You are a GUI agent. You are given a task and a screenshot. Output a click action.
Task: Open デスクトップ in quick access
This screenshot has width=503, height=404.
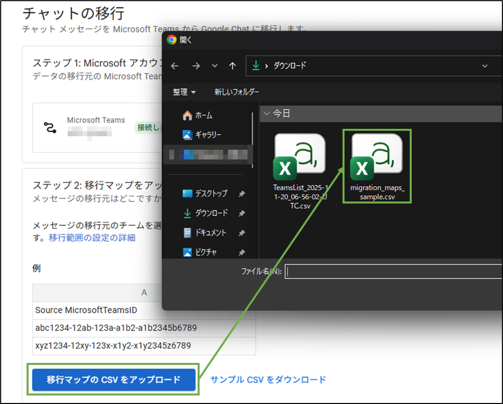coord(205,193)
